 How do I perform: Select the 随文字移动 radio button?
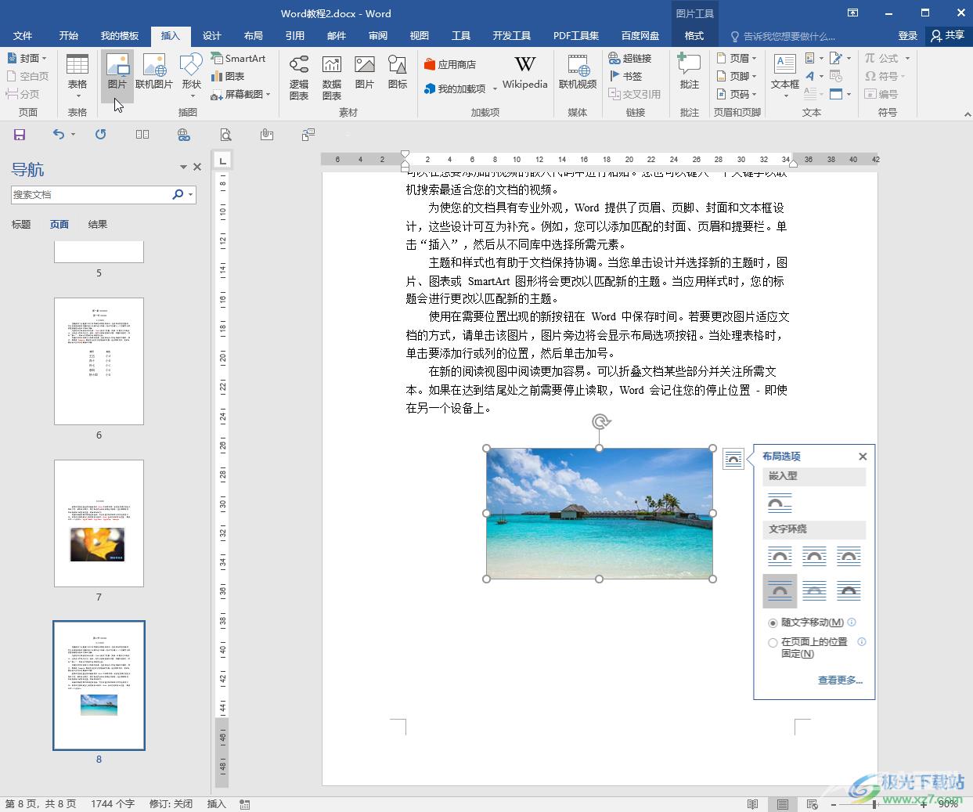(773, 623)
